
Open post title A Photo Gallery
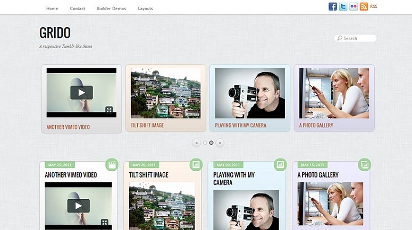click(318, 175)
